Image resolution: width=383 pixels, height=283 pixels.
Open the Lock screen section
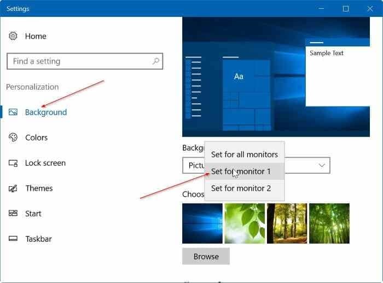point(45,163)
